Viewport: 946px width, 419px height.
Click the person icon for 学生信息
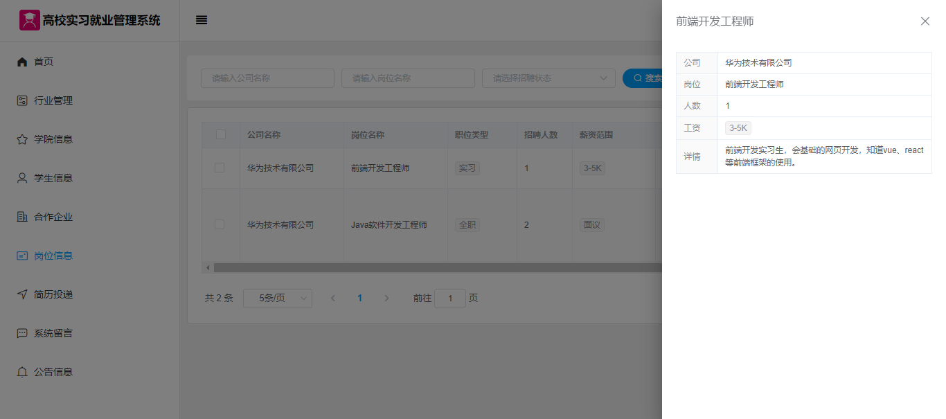click(22, 178)
